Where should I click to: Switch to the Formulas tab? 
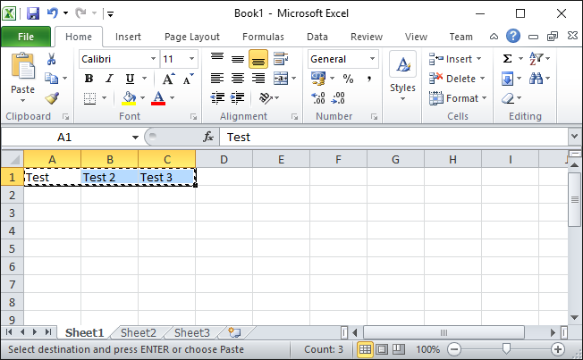pyautogui.click(x=263, y=37)
